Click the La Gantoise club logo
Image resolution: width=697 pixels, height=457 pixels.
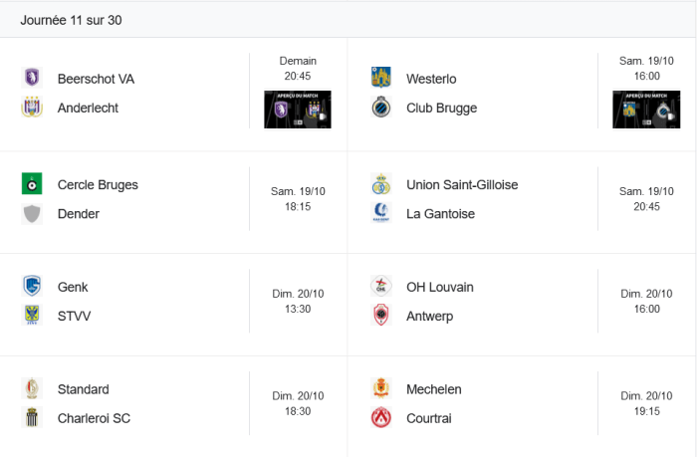click(381, 213)
